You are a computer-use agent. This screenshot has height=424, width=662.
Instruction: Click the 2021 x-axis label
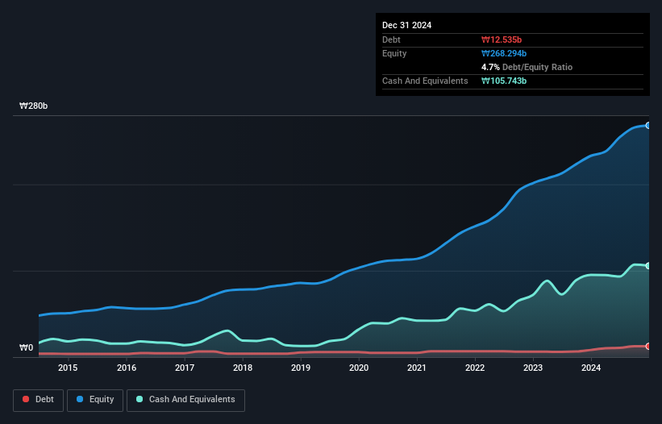coord(417,368)
